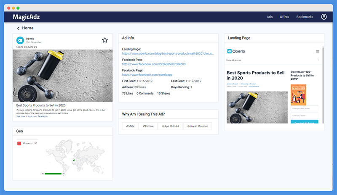337x195 pixels.
Task: Go back using the Home chevron arrow
Action: [x=18, y=28]
